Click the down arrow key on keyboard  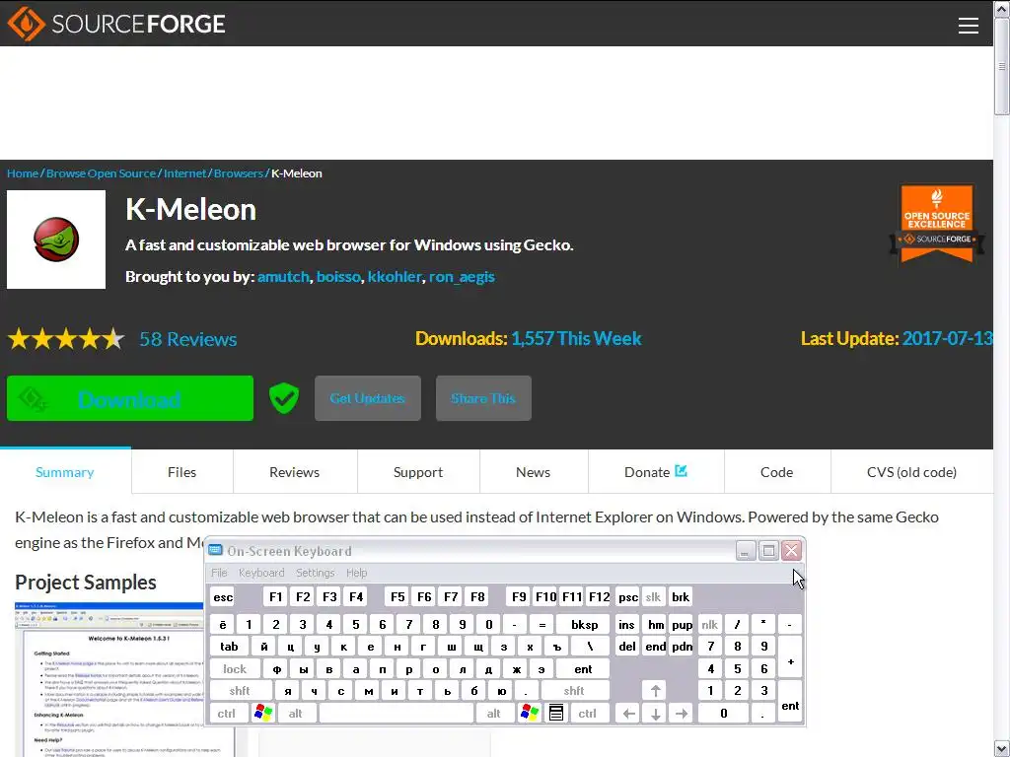[x=655, y=713]
